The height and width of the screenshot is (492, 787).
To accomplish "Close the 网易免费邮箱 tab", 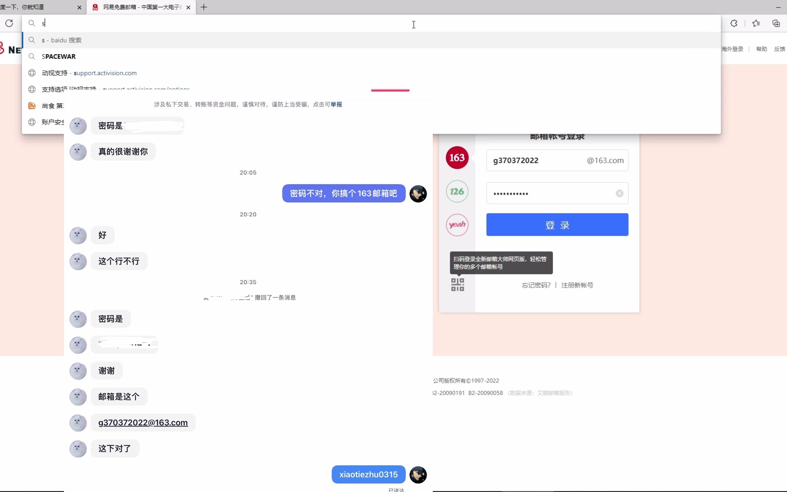I will [x=188, y=7].
